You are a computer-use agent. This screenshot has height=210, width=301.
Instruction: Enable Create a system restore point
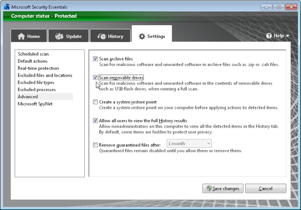point(95,102)
